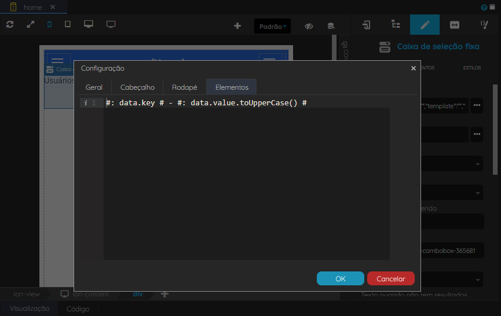Select the mobile phone viewport icon
This screenshot has width=501, height=316.
click(x=50, y=24)
